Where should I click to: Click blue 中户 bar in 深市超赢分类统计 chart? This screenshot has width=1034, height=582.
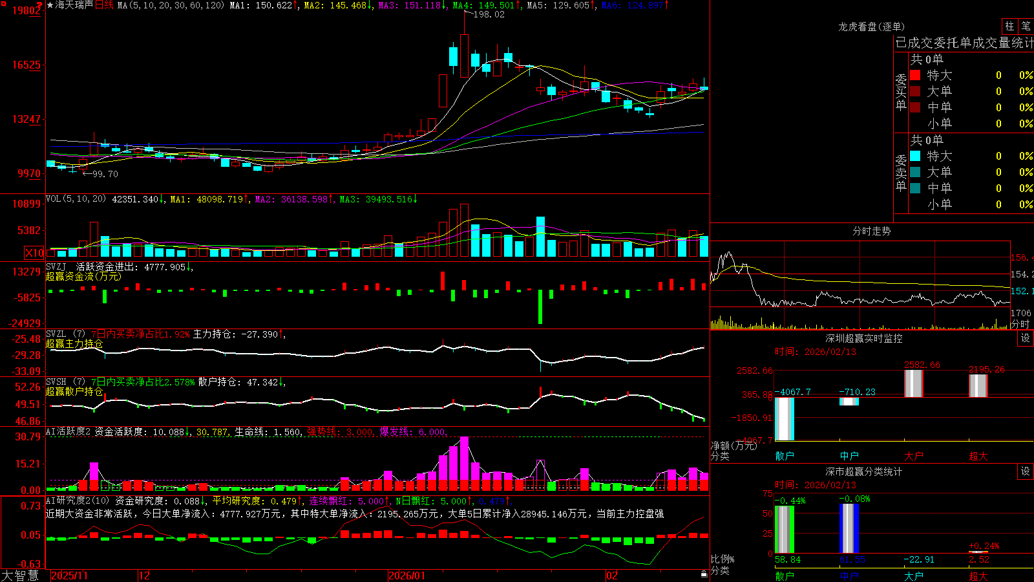(x=849, y=528)
